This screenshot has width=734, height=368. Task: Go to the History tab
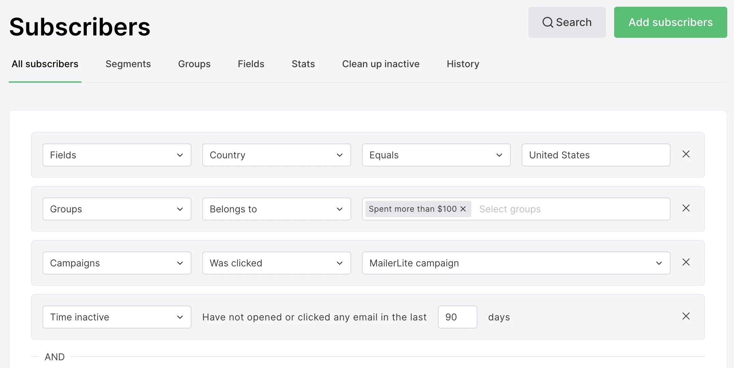click(463, 64)
